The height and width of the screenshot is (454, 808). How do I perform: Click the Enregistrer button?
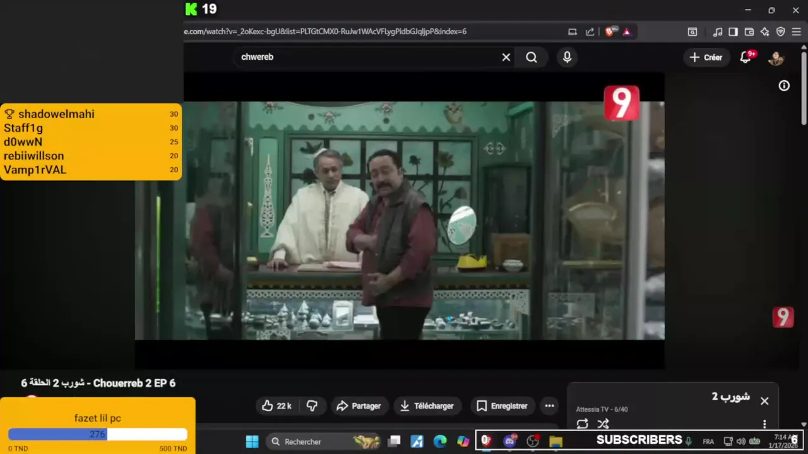502,406
